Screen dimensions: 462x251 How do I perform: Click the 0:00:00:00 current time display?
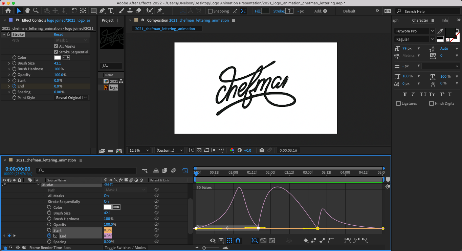18,169
